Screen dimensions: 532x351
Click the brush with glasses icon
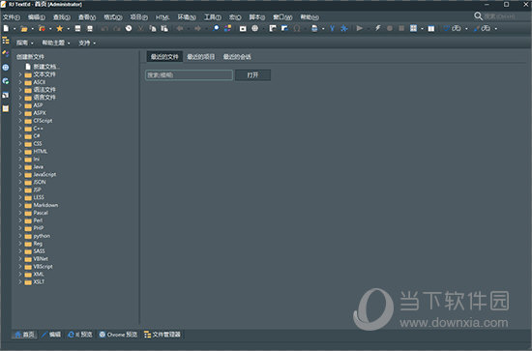tap(482, 28)
